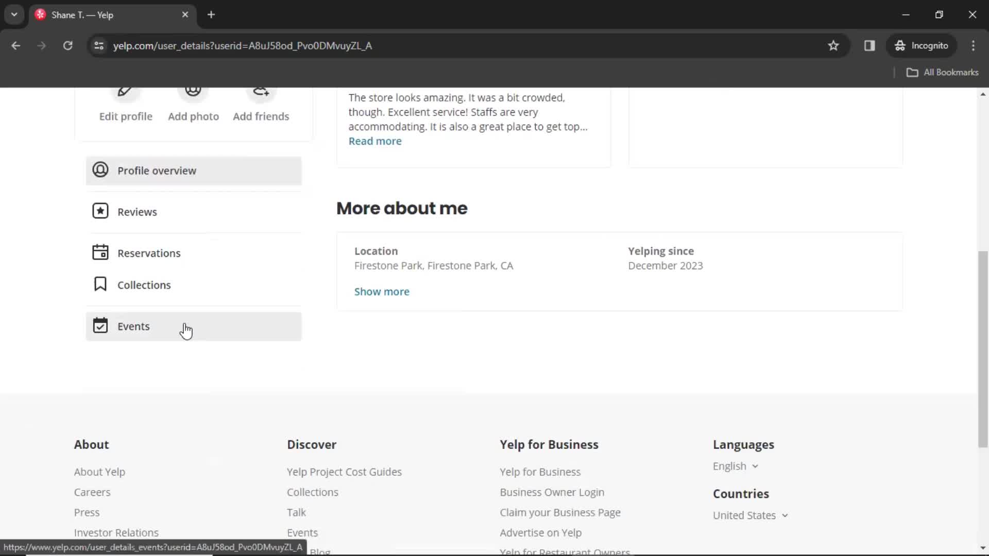Select Reservations in the profile sidebar
The image size is (989, 556).
[194, 253]
